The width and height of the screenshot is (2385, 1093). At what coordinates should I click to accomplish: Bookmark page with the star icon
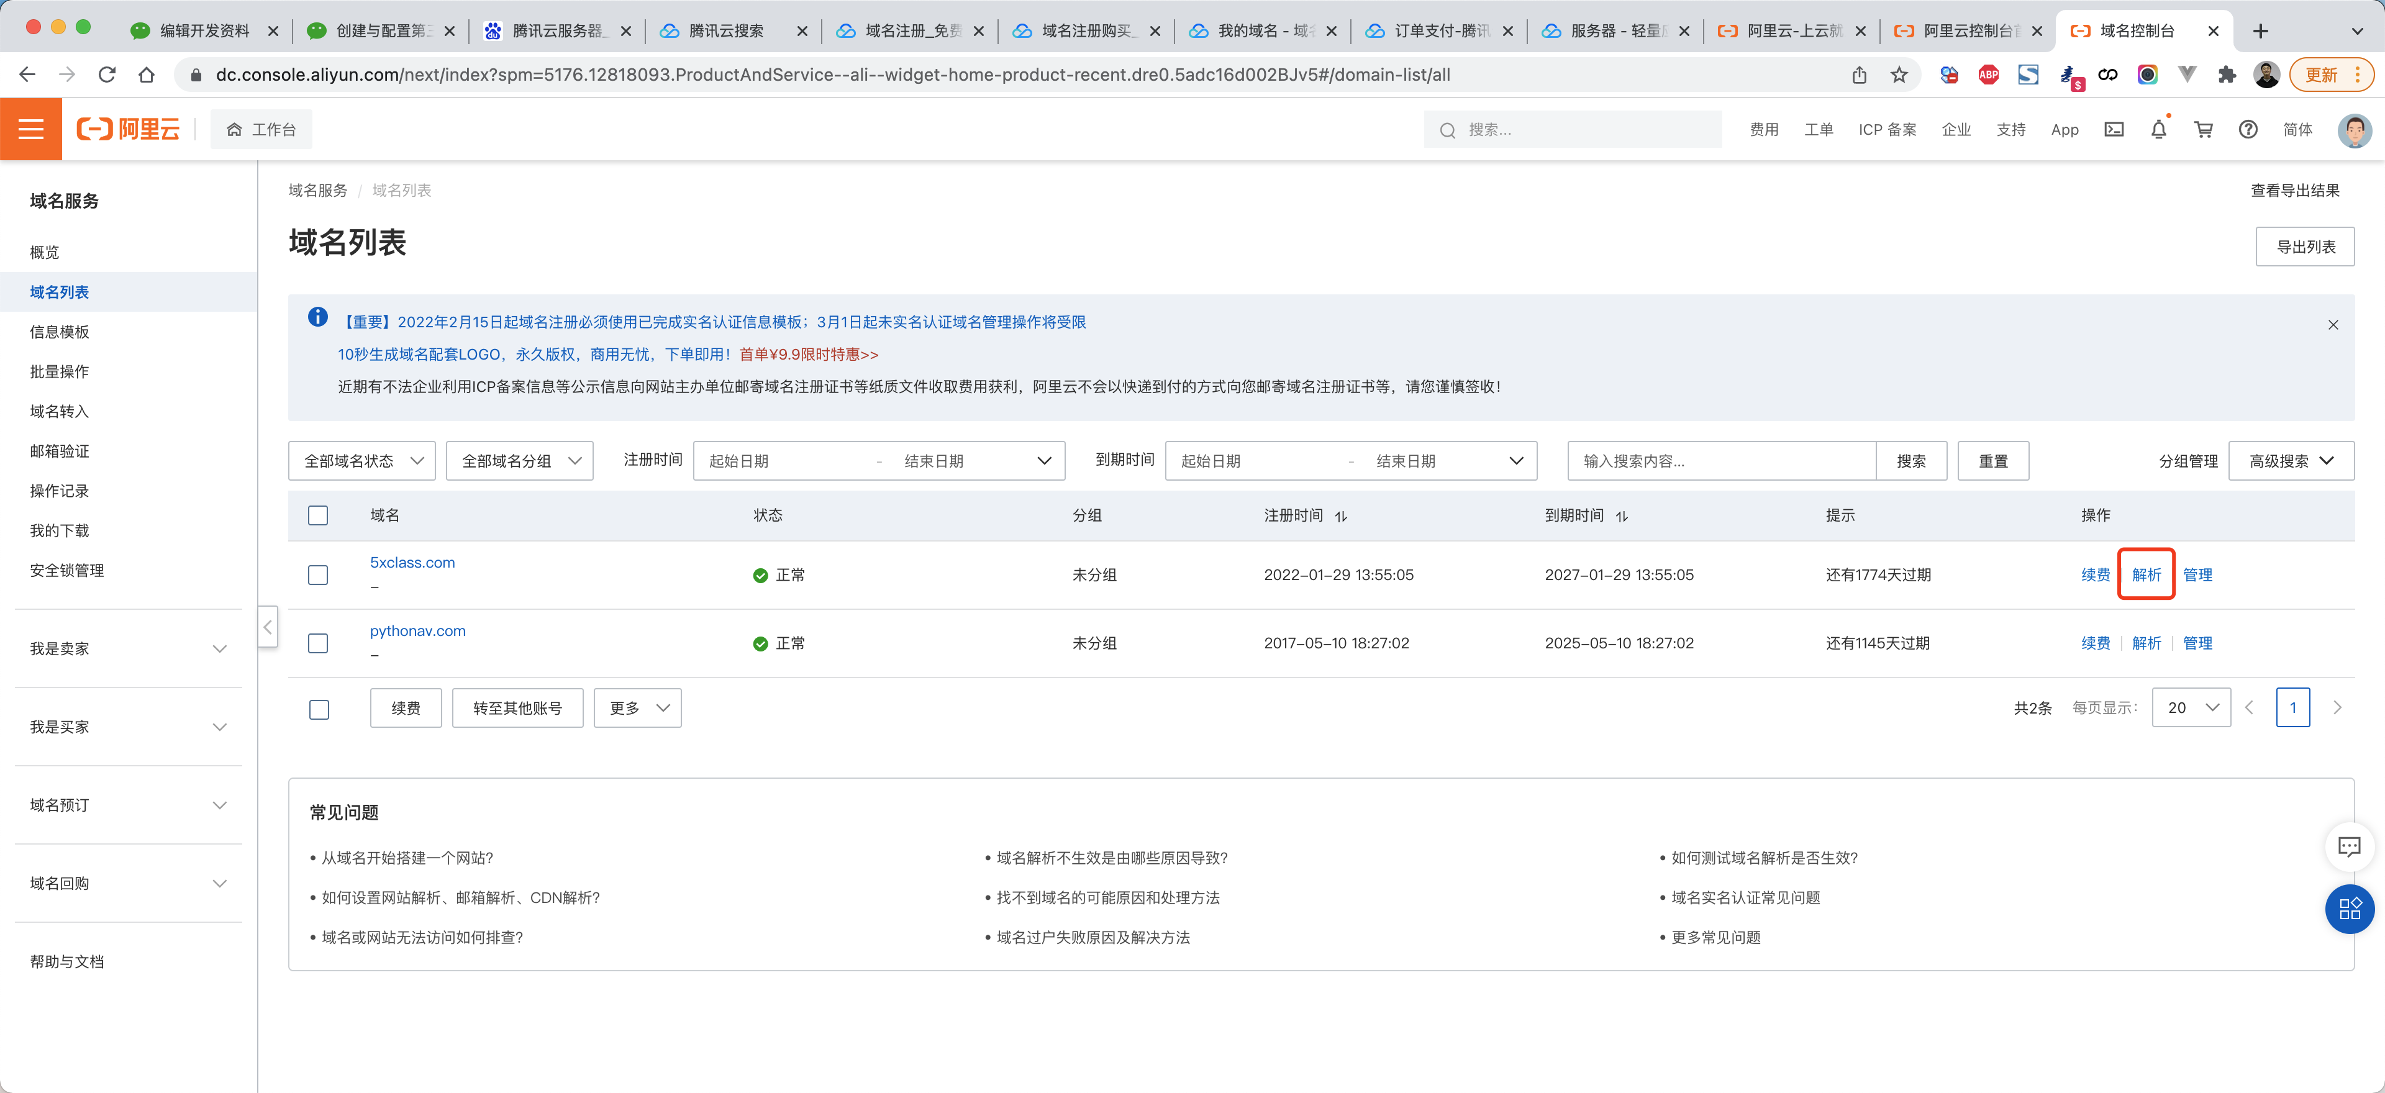[x=1899, y=75]
